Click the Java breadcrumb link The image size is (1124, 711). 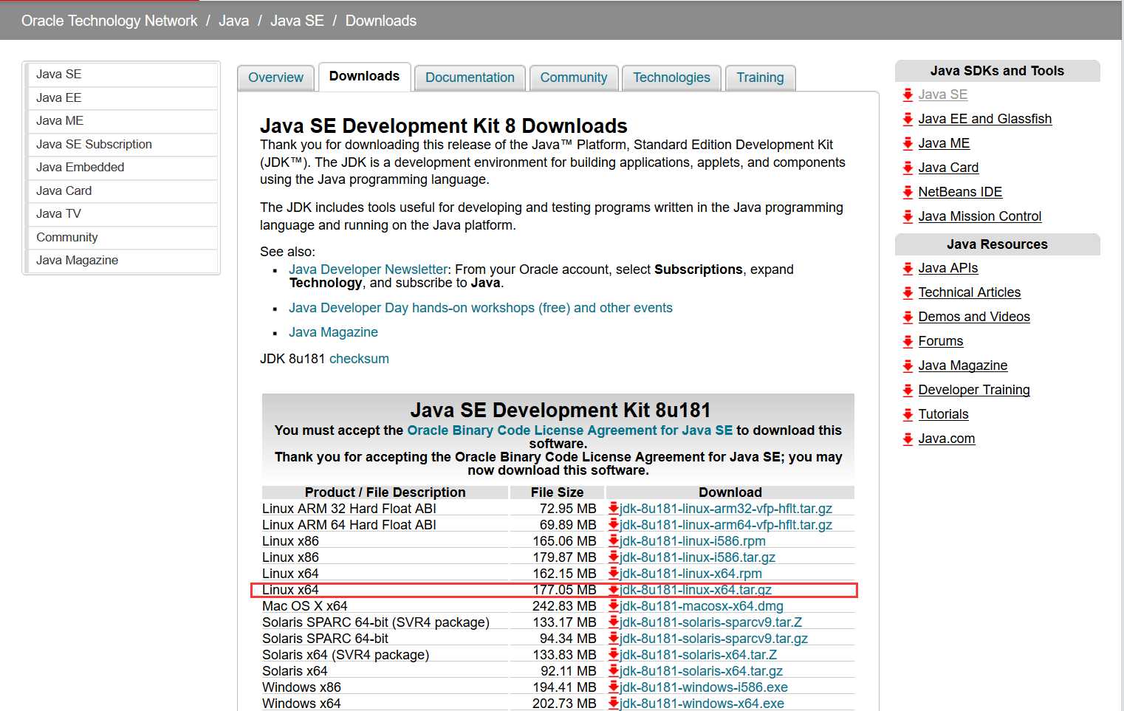coord(233,21)
